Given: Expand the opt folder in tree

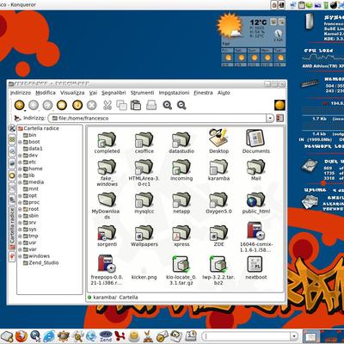Looking at the screenshot, I should tap(20, 196).
